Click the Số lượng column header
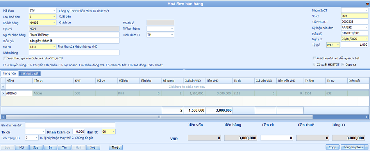The height and width of the screenshot is (151, 370). [172, 81]
